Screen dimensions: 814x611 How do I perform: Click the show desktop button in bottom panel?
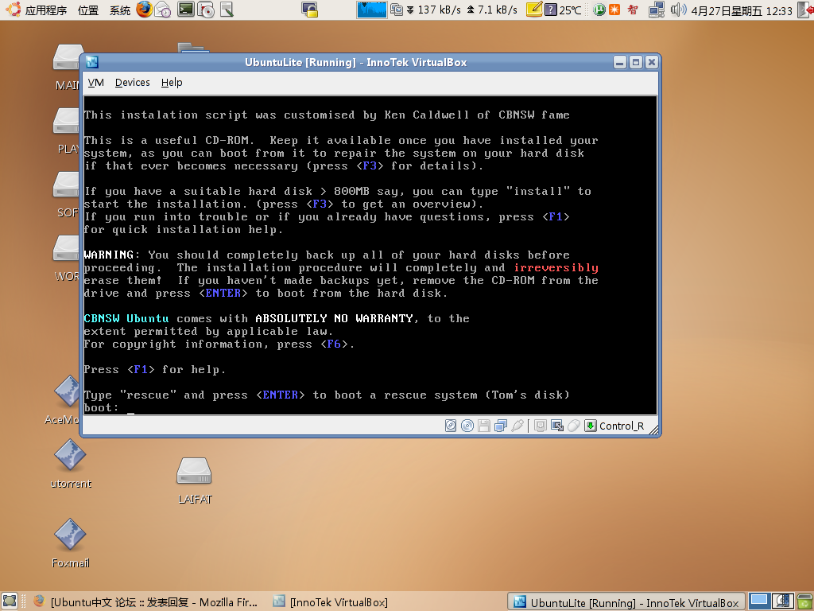pos(10,601)
